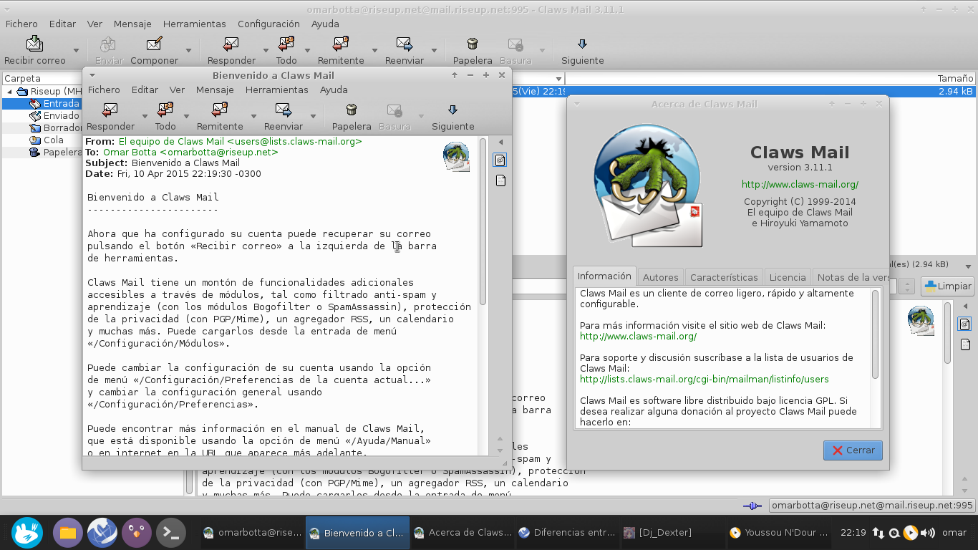
Task: Open the Configuración menu
Action: [268, 24]
